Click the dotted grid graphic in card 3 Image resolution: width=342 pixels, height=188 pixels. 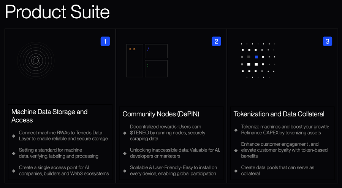(258, 61)
